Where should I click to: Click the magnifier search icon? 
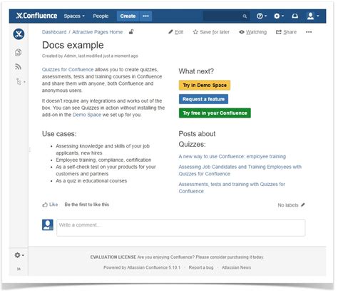tap(245, 16)
